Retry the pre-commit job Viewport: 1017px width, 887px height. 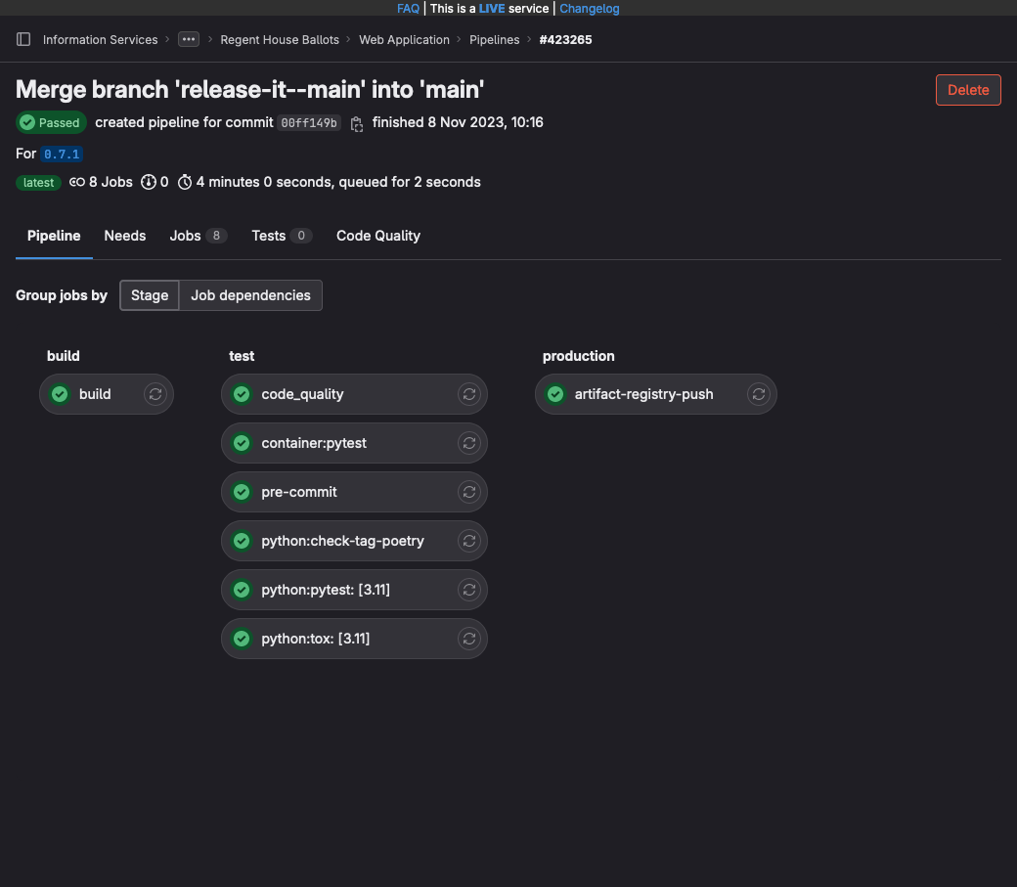(x=468, y=492)
